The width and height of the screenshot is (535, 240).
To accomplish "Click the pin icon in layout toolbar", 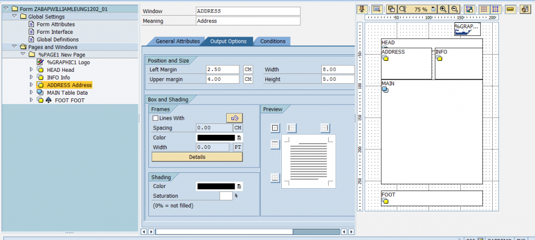I will (x=362, y=9).
